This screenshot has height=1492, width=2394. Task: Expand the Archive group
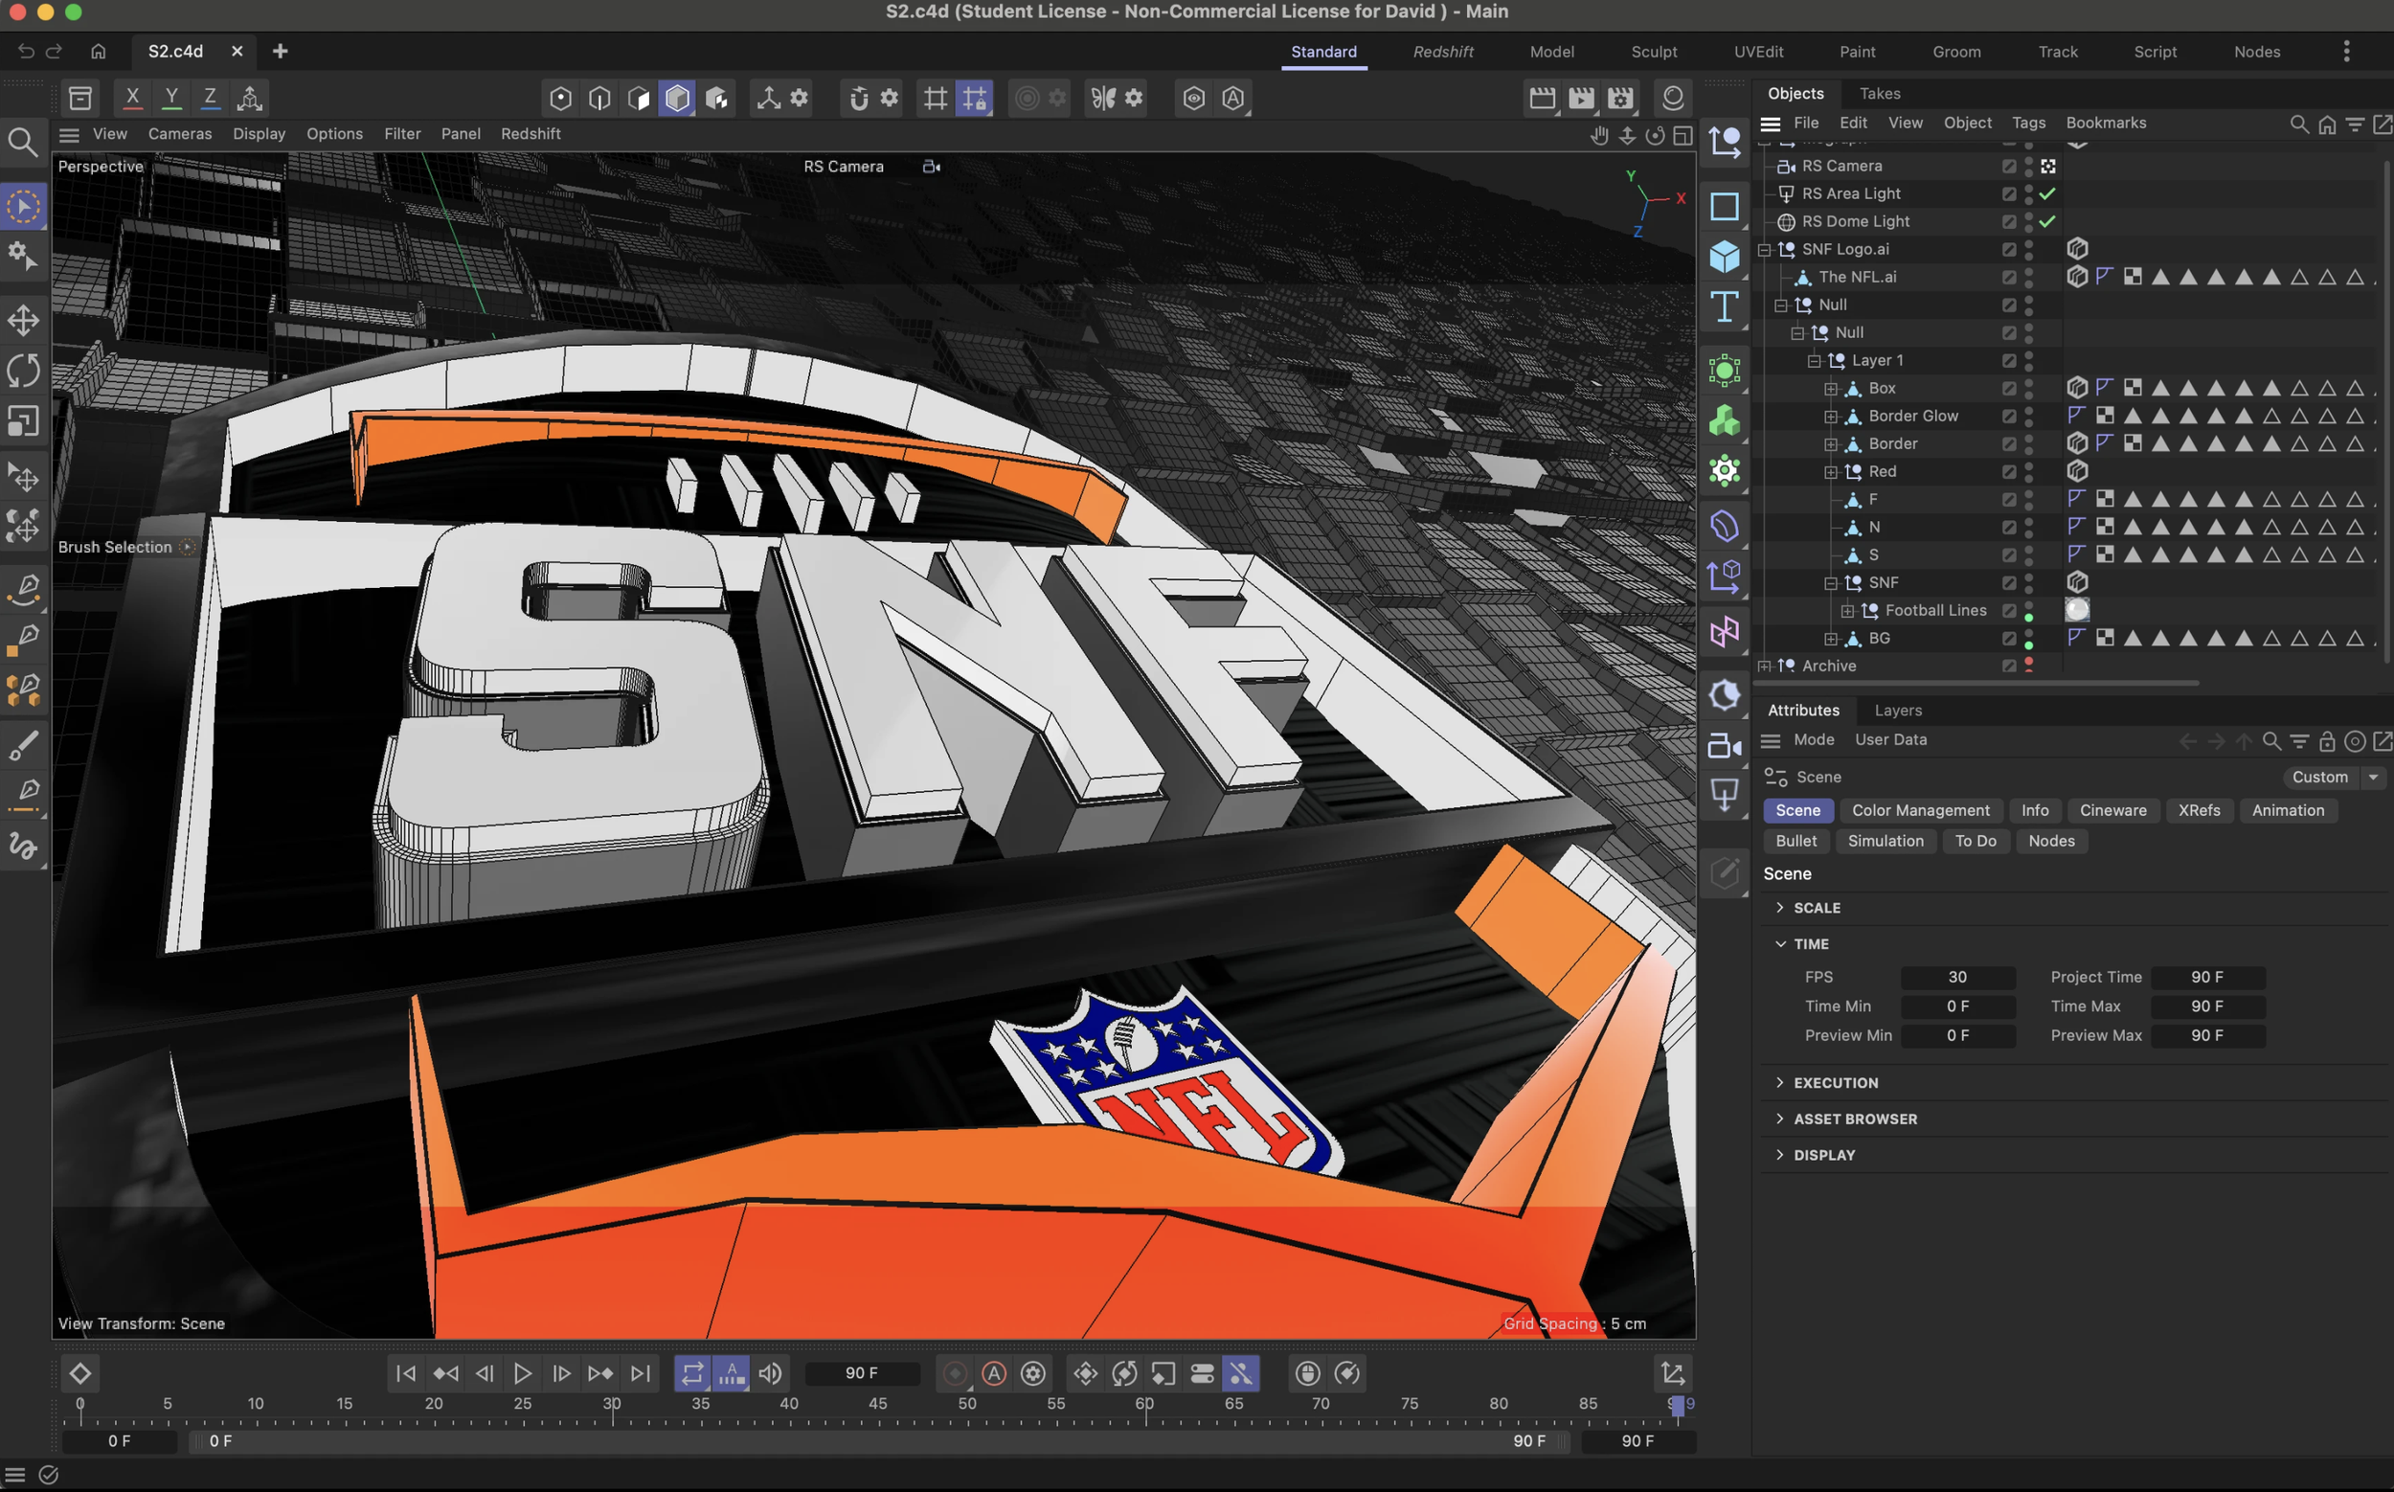(x=1765, y=667)
